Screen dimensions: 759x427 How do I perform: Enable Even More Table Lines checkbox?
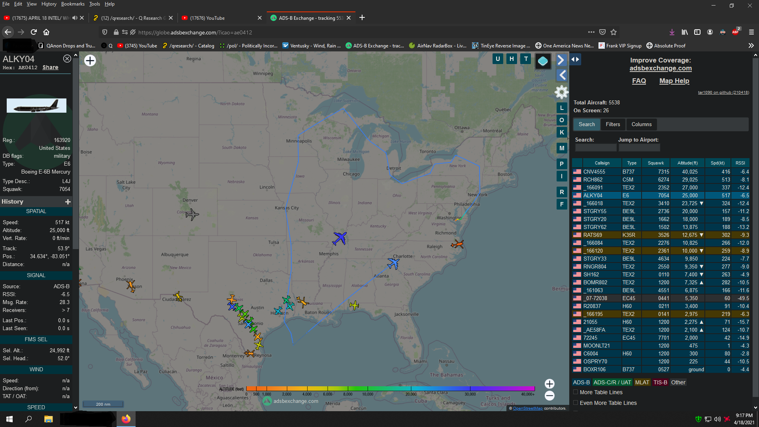coord(576,403)
